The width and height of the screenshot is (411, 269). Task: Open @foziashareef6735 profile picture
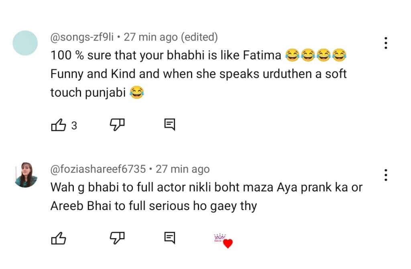(25, 175)
